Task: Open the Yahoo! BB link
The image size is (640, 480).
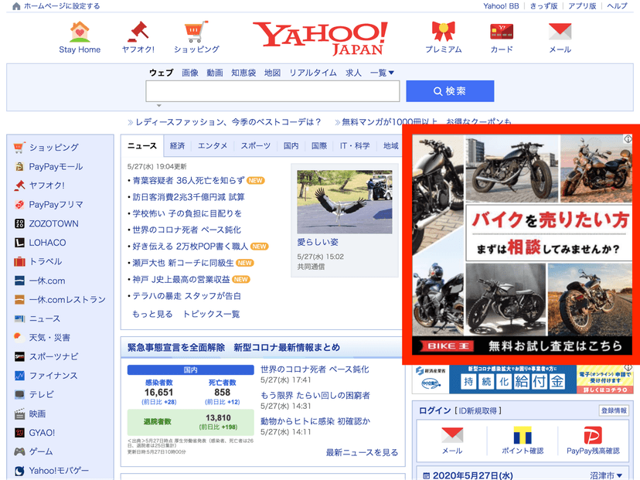Action: click(501, 6)
